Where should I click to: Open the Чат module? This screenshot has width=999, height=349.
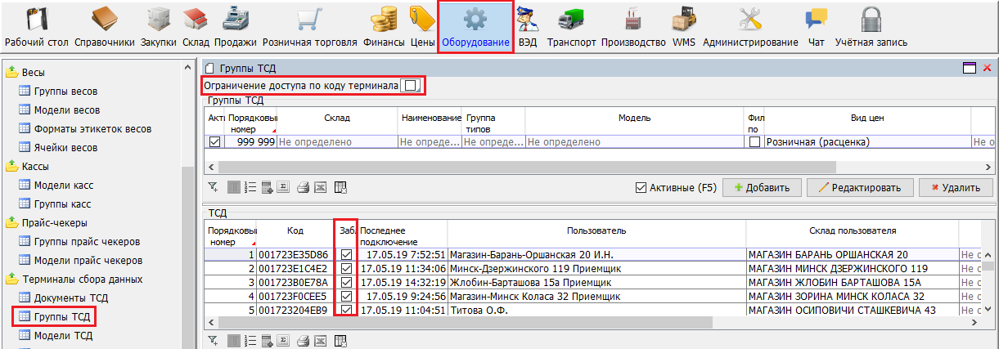(816, 27)
